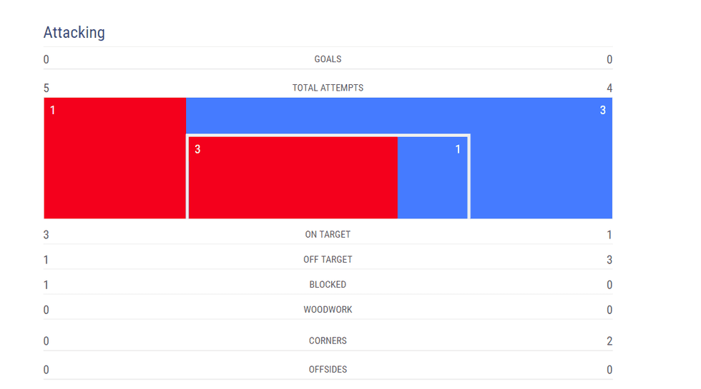Select the CORNERS stat label
The width and height of the screenshot is (701, 389).
point(328,341)
